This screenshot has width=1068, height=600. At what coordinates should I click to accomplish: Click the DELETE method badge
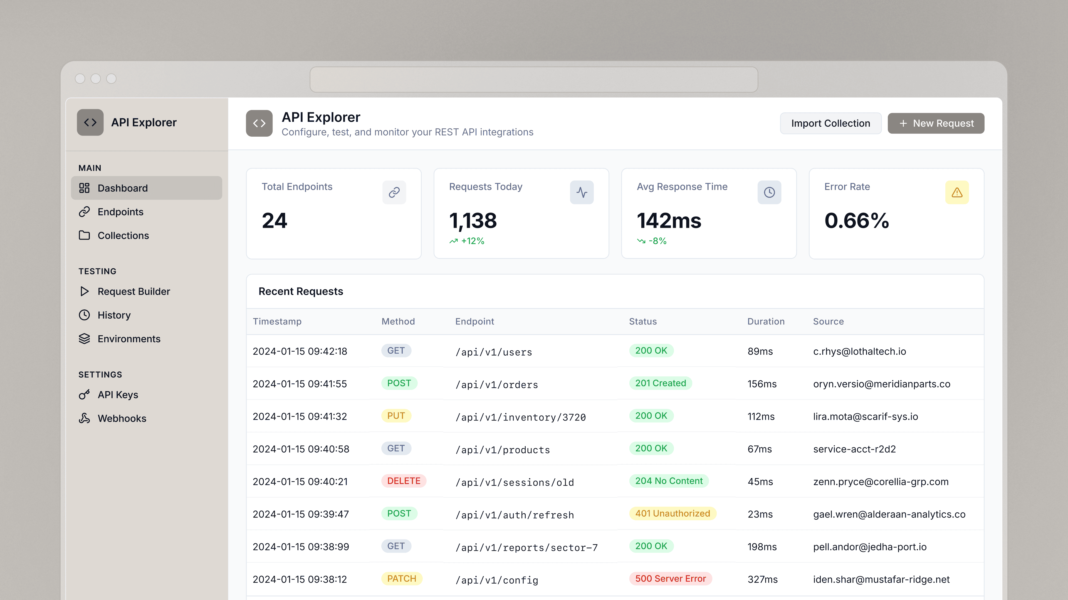404,481
